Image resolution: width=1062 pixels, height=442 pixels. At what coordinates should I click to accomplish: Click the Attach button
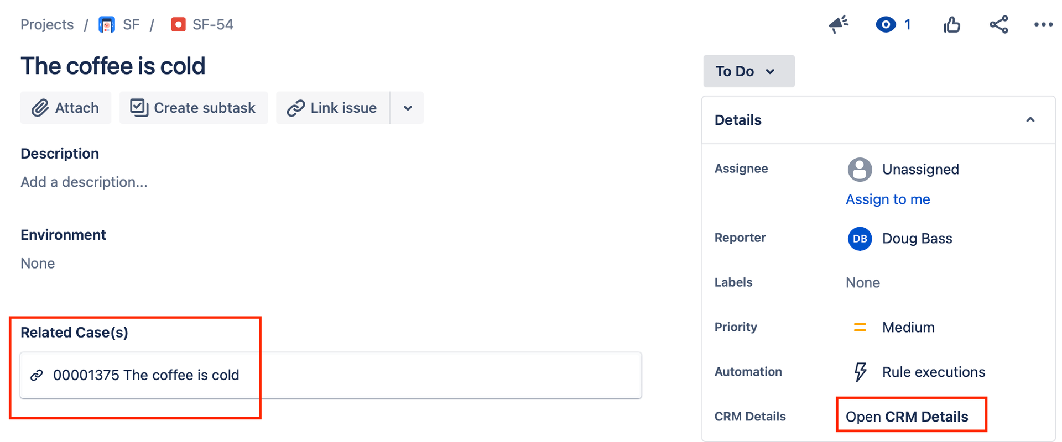coord(66,108)
